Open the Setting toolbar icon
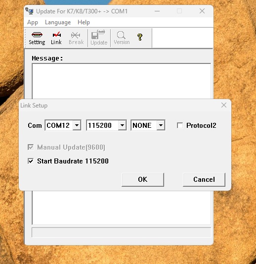 [x=37, y=38]
